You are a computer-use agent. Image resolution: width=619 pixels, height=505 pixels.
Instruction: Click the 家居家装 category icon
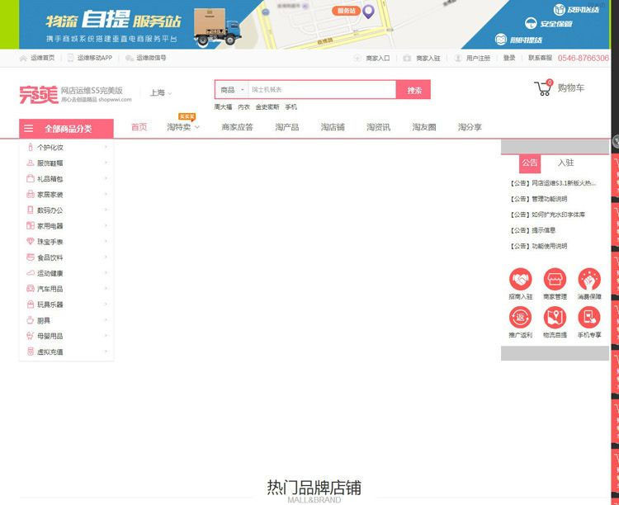pyautogui.click(x=31, y=194)
